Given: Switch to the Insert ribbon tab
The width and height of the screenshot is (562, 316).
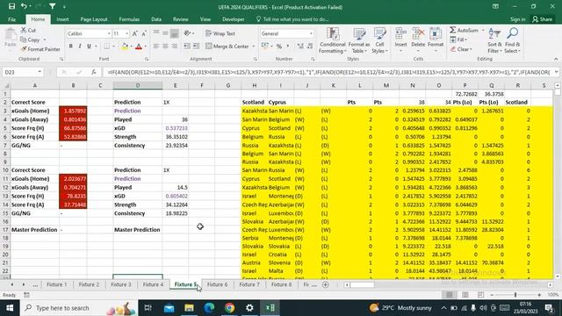Looking at the screenshot, I should pyautogui.click(x=62, y=19).
